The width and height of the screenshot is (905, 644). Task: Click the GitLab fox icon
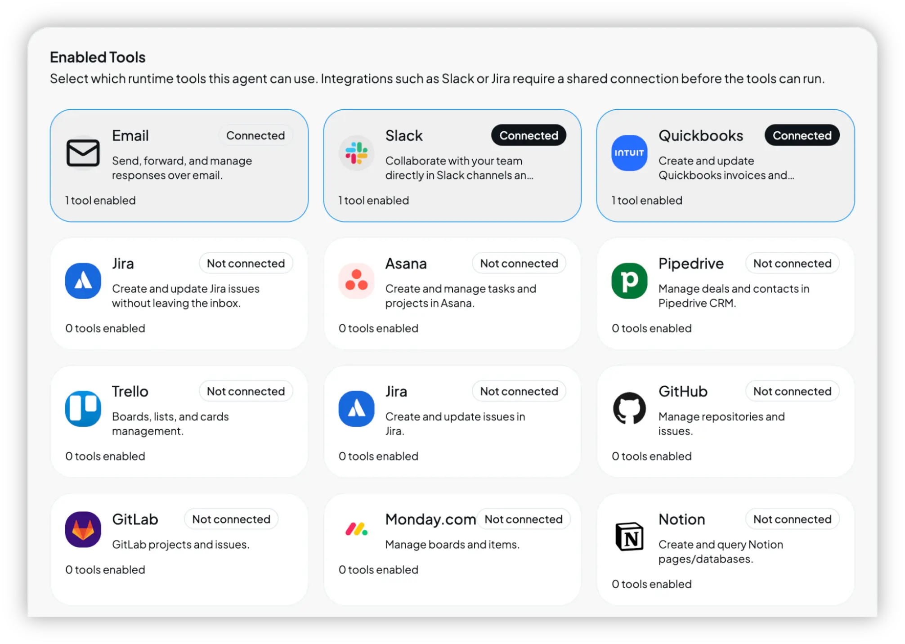83,529
